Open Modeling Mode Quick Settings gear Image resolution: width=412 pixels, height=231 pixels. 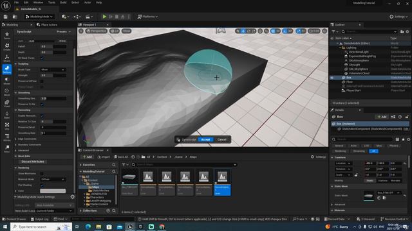point(73,197)
